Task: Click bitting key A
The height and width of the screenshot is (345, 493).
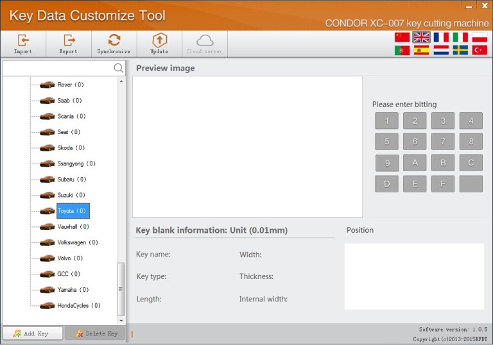Action: click(415, 163)
